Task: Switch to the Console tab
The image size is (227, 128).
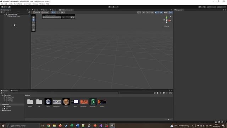Action: (x=14, y=91)
